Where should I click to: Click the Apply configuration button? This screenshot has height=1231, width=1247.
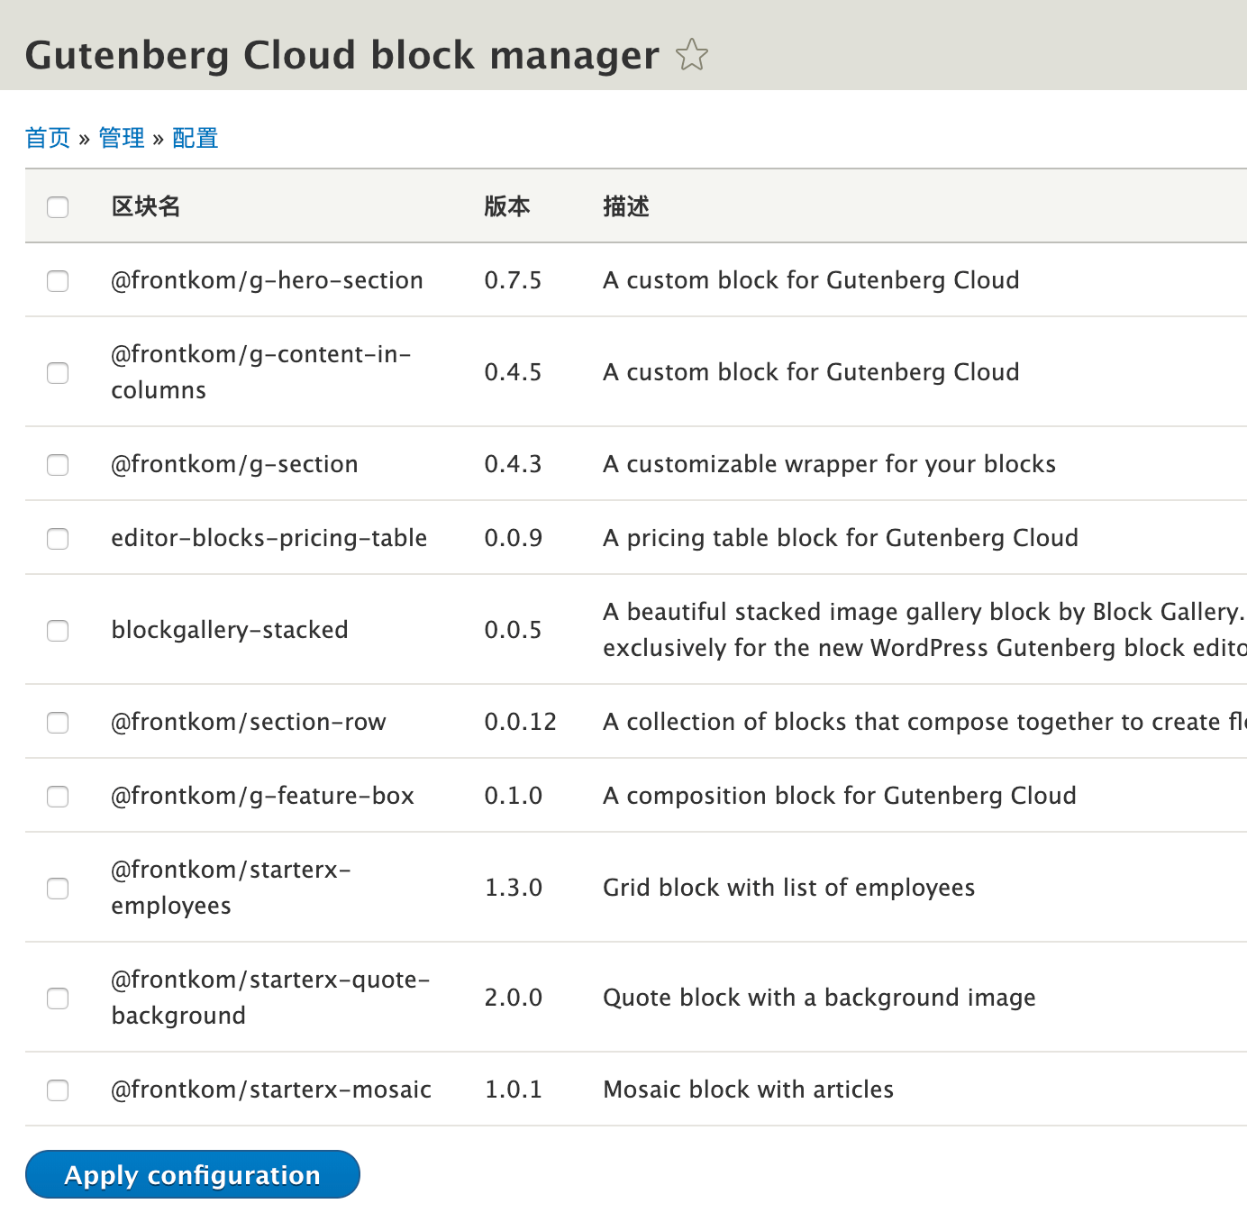(193, 1174)
